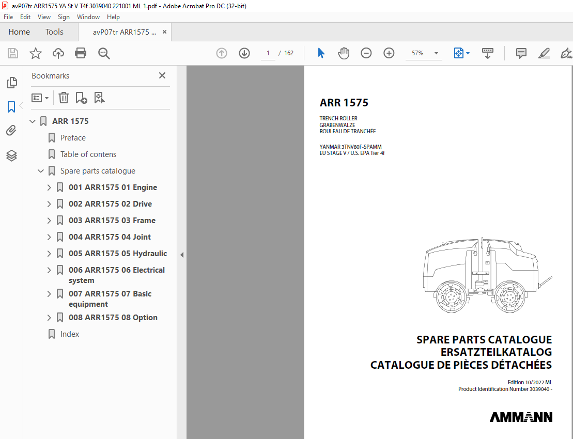Delete selected bookmark with trash icon
Viewport: 573px width, 439px height.
coord(64,98)
